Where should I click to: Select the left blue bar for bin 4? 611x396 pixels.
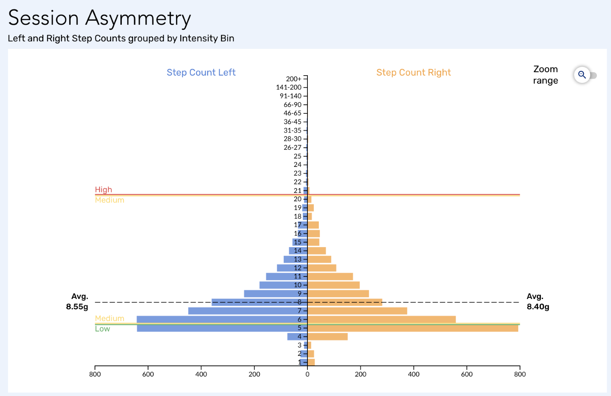pos(297,336)
